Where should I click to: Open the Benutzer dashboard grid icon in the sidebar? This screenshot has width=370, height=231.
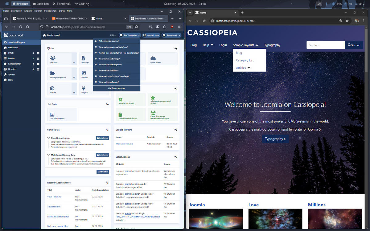point(38,69)
